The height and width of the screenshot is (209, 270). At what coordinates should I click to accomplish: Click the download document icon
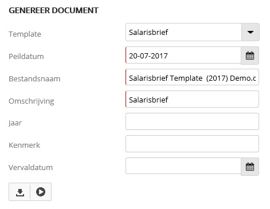point(19,192)
